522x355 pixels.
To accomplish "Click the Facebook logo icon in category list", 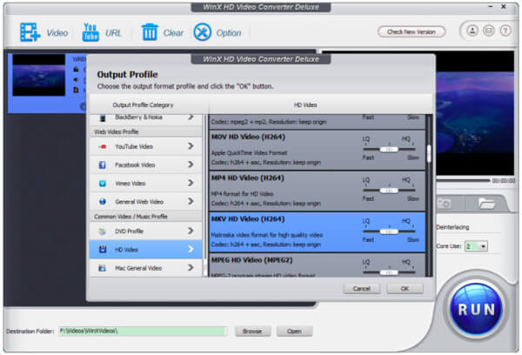I will pos(103,164).
